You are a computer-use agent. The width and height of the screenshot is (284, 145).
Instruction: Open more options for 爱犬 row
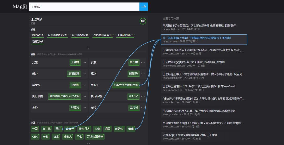tap(143, 108)
